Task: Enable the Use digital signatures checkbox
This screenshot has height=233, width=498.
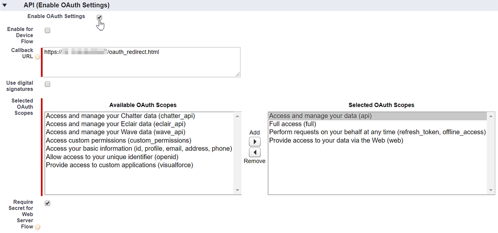Action: [47, 84]
